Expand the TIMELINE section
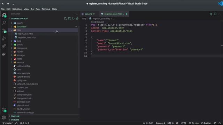Image resolution: width=223 pixels, height=125 pixels. [x=15, y=116]
